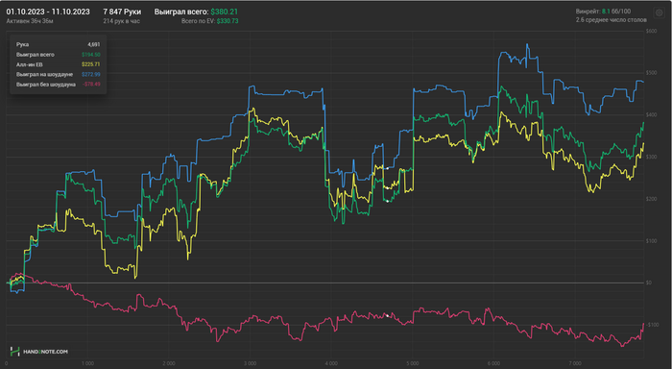Screen dimensions: 672x369
Task: Click the '2.6 среднее число столов' text
Action: [612, 20]
